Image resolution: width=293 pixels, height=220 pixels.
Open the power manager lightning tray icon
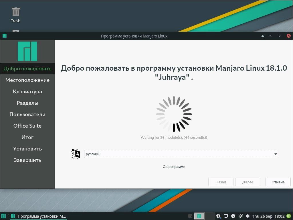tap(233, 216)
